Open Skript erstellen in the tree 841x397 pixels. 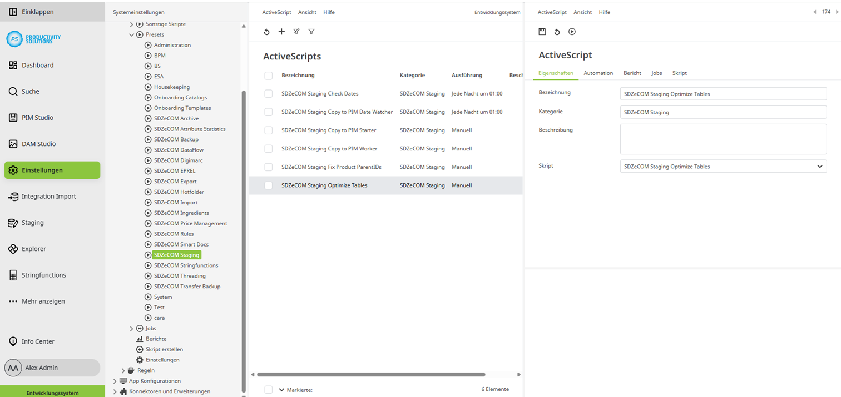coord(164,349)
